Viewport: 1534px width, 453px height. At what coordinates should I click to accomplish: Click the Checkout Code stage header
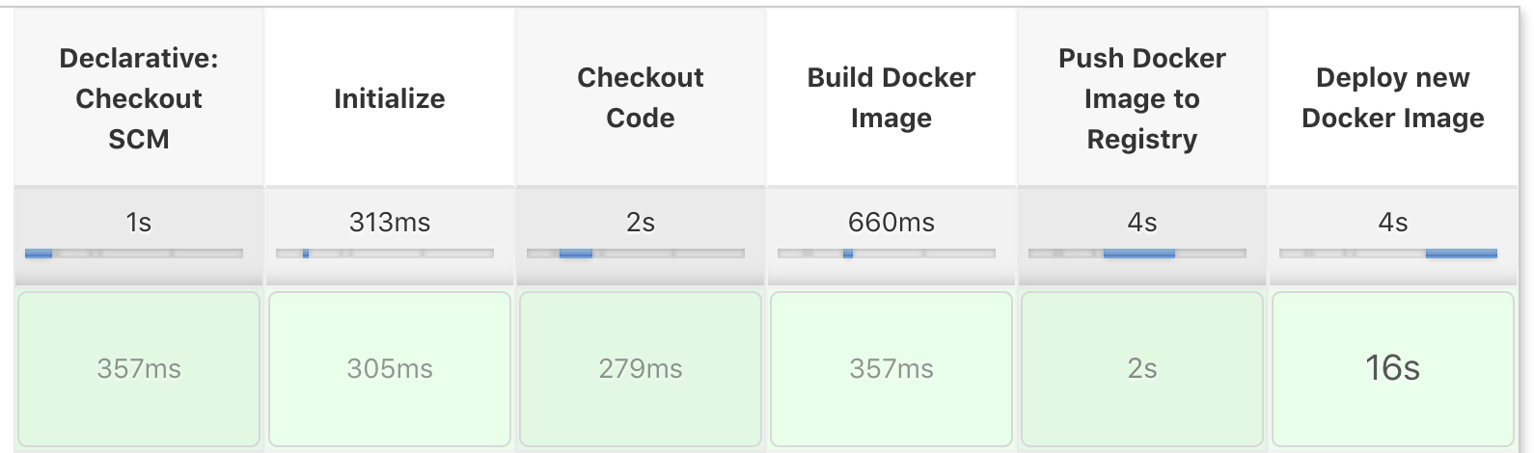(641, 98)
